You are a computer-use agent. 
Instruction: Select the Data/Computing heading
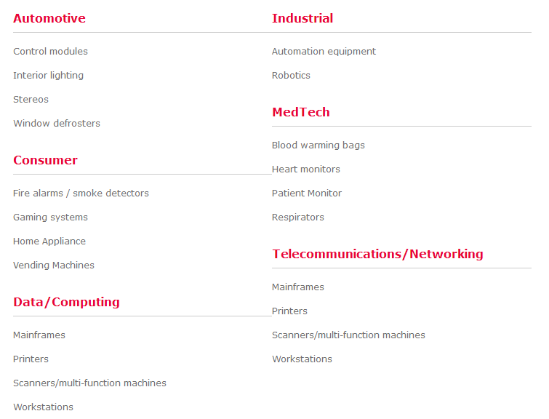point(66,302)
